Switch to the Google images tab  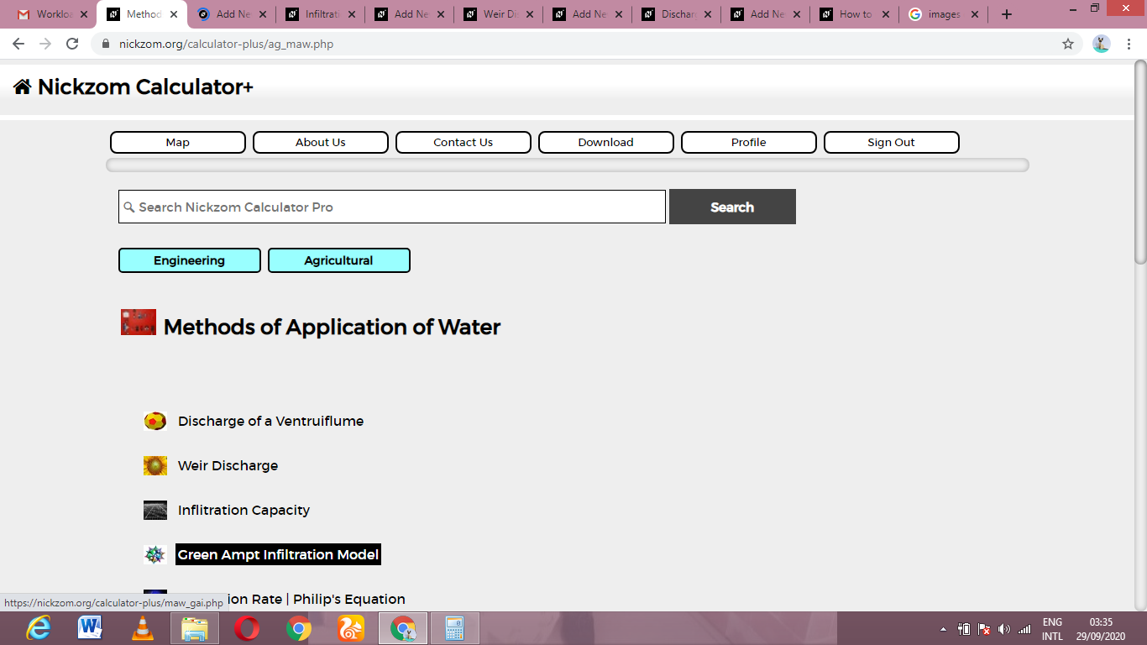point(943,14)
